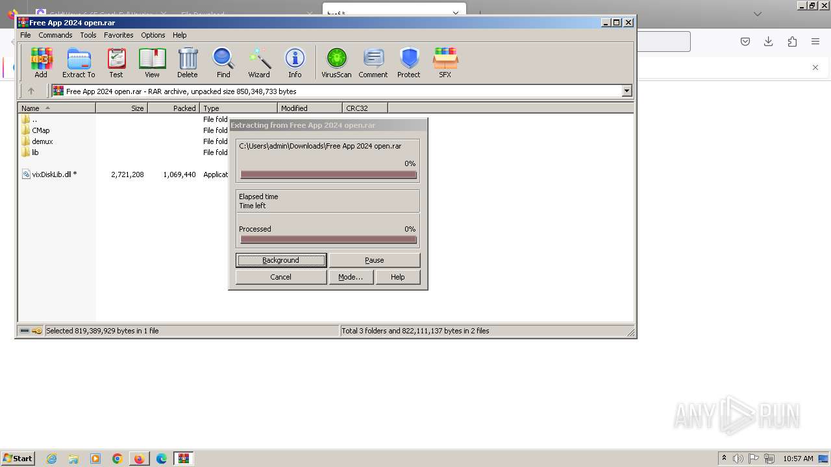Click Firefox save to Pocket icon

coord(745,42)
